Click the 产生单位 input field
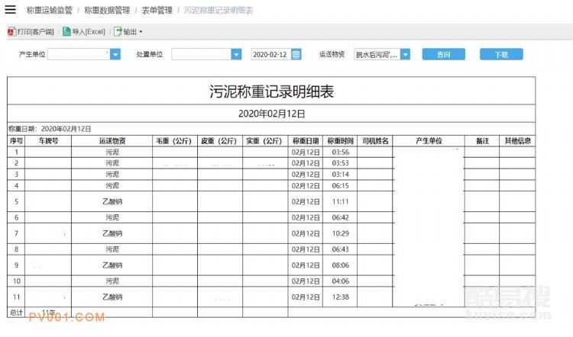Viewport: 573px width, 337px height. (x=78, y=54)
